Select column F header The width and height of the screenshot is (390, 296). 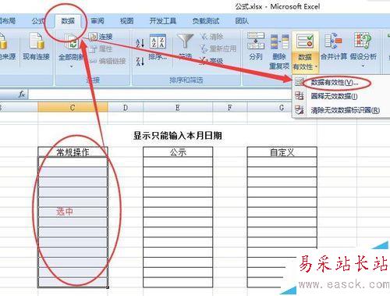pyautogui.click(x=229, y=108)
